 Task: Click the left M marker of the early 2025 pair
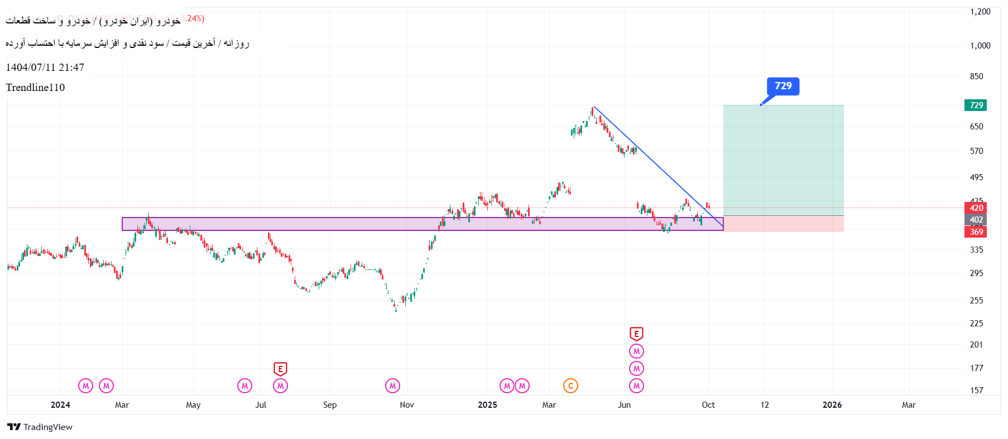(507, 385)
